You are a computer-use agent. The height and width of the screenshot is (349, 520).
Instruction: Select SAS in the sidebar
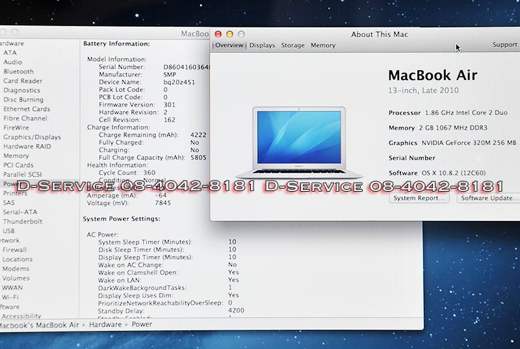(8, 203)
